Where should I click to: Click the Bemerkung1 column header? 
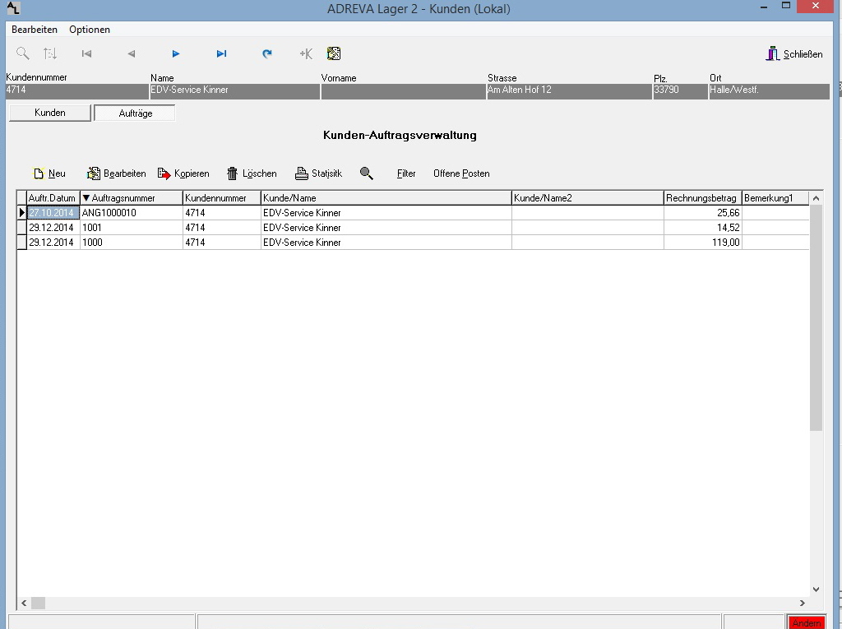pyautogui.click(x=775, y=197)
